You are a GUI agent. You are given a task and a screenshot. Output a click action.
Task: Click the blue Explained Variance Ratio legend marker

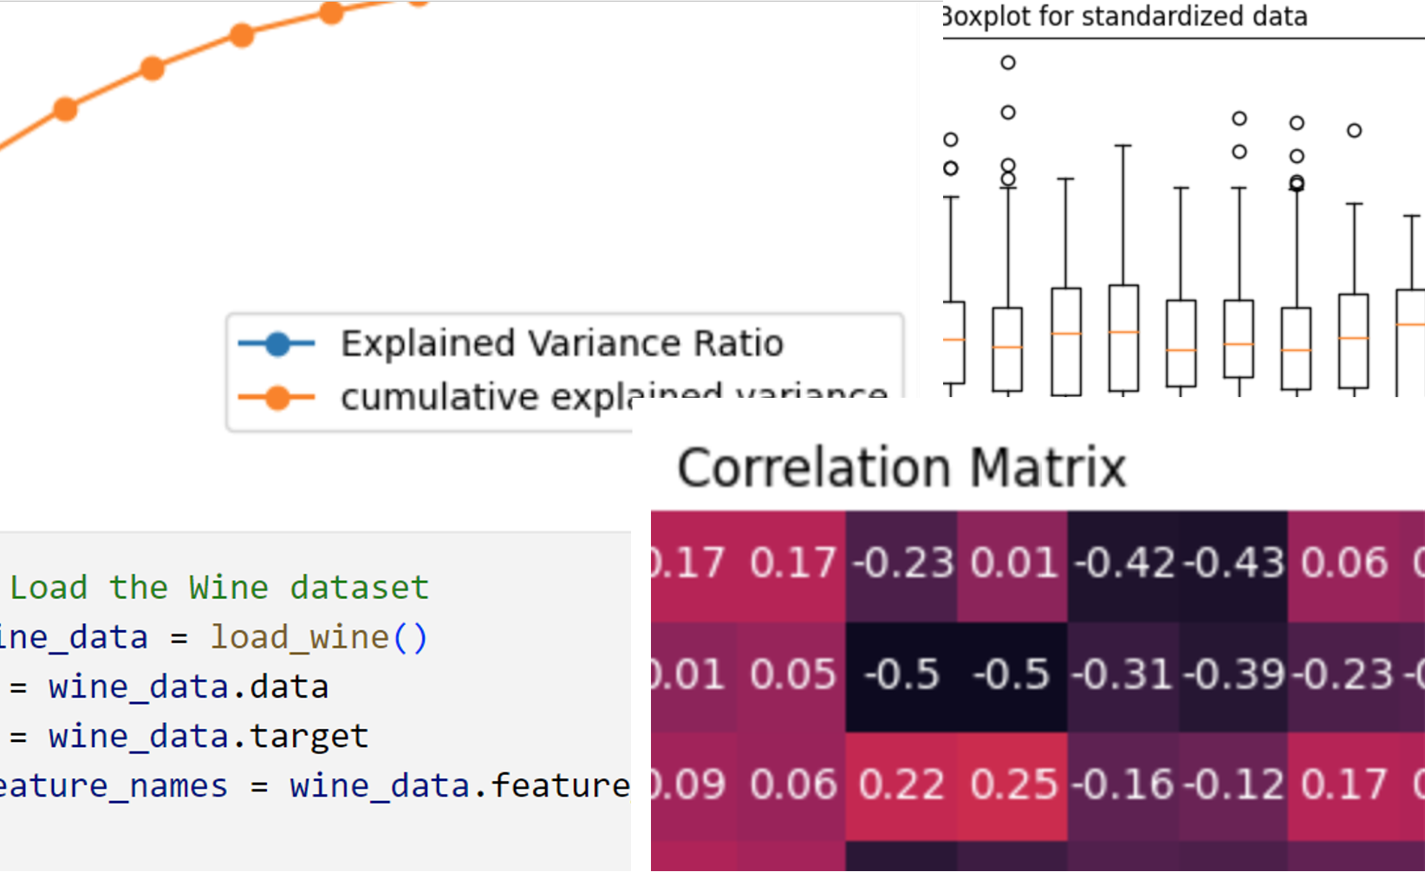click(x=277, y=344)
